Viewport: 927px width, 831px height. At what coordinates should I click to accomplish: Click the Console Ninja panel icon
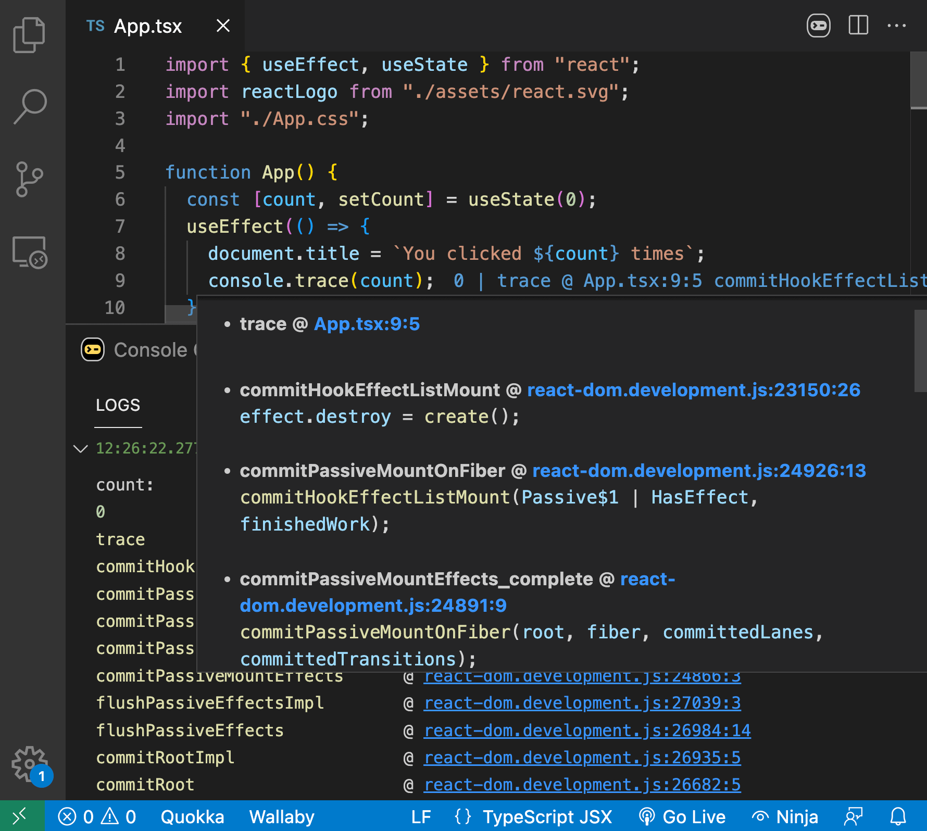[x=93, y=349]
